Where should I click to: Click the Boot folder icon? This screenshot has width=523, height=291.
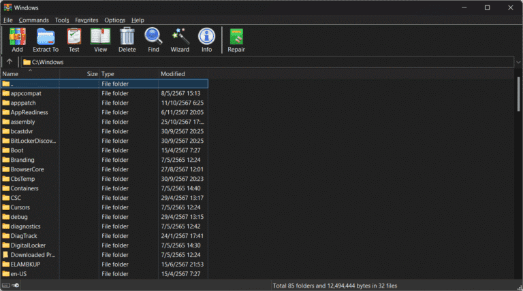[5, 150]
